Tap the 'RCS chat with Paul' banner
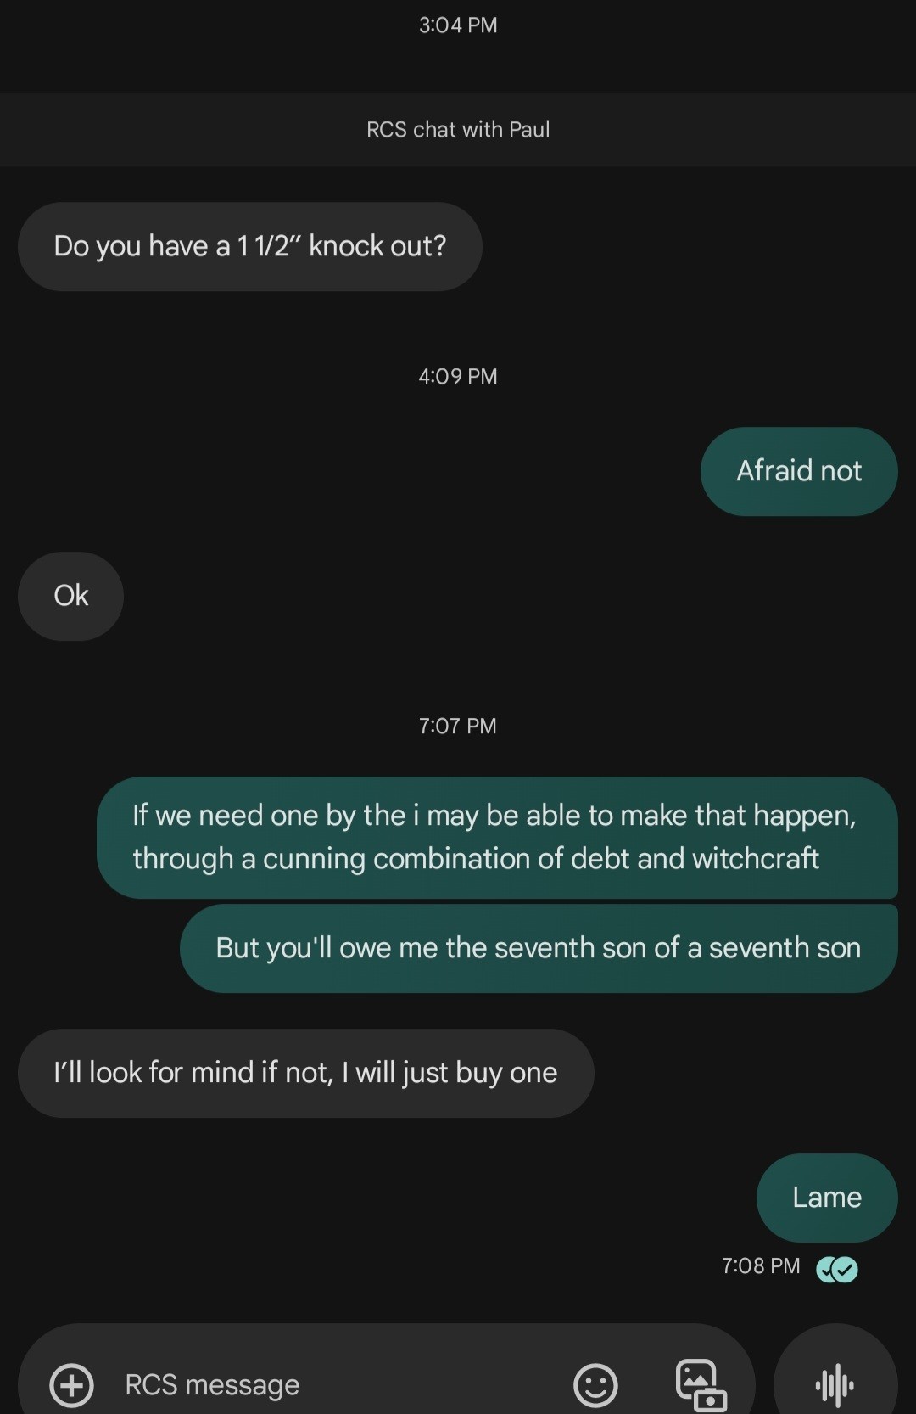 (458, 129)
